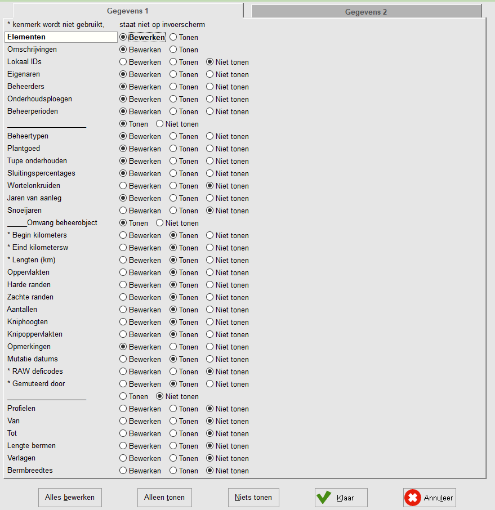This screenshot has height=510, width=495.
Task: Click the Alles bewerken button
Action: pos(70,497)
